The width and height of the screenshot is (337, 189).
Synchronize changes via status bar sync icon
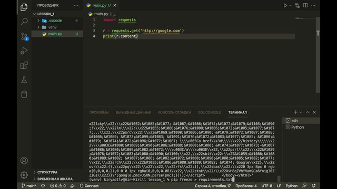coord(43,186)
